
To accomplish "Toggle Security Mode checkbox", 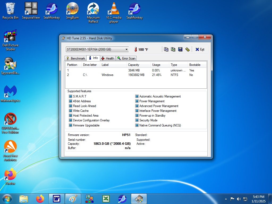I will point(137,120).
